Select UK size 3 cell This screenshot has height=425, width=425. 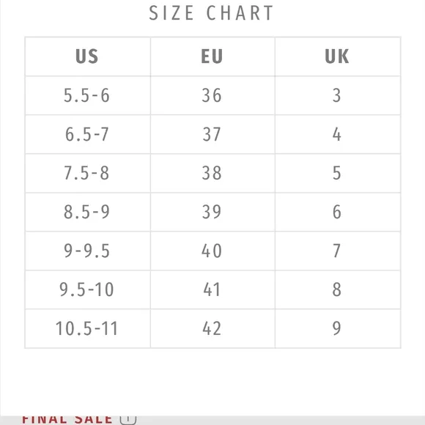[x=338, y=96]
